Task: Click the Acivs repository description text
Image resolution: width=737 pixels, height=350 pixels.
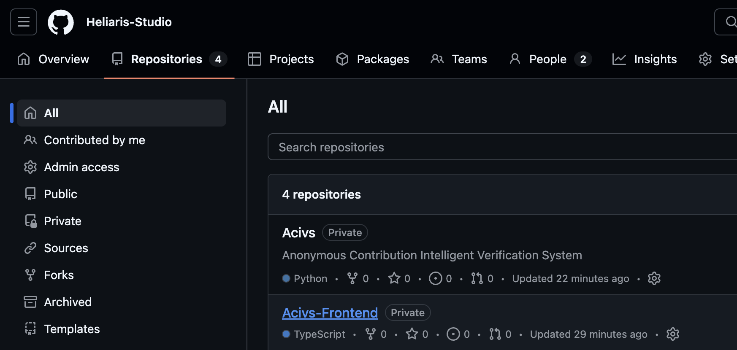Action: [x=432, y=255]
